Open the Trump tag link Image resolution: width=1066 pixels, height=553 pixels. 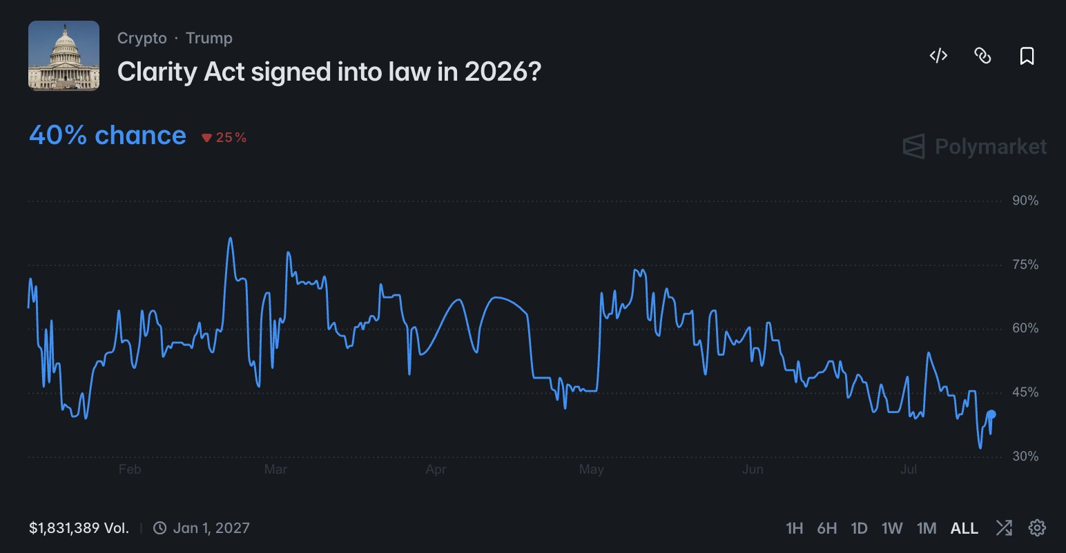(209, 39)
